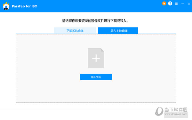This screenshot has height=120, width=192.
Task: Open the shopping cart purchase icon
Action: click(164, 4)
